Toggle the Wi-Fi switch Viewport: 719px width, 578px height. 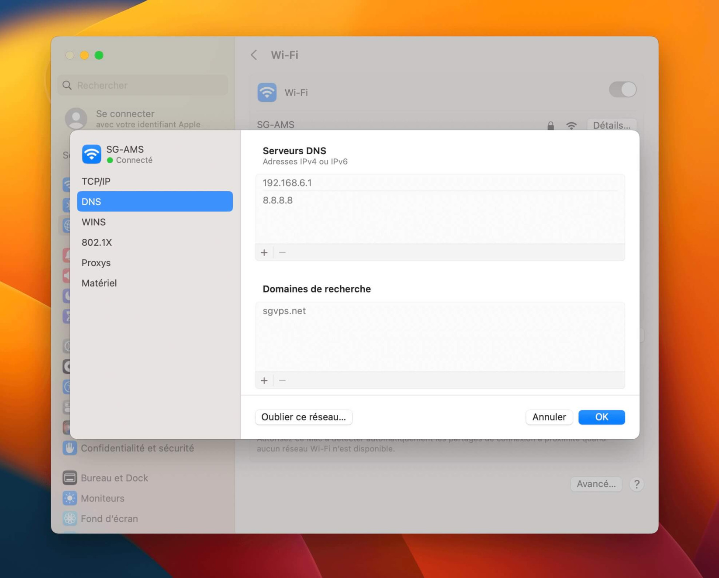[x=622, y=89]
